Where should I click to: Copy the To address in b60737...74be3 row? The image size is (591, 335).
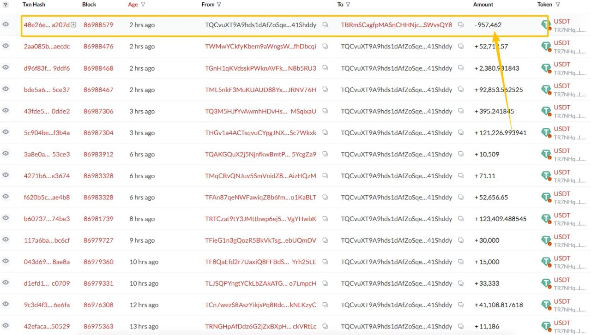[461, 219]
